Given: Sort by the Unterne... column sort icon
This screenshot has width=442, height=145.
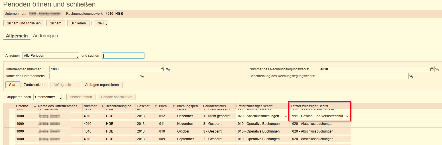Looking at the screenshot, I should pos(35,106).
